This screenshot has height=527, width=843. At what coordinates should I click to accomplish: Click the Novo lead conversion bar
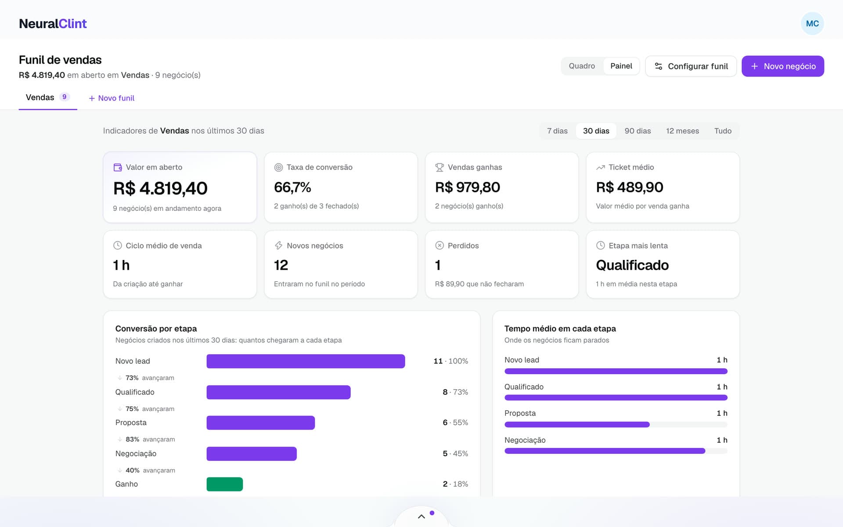pos(306,361)
